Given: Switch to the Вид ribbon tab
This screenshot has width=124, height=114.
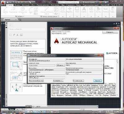Looking at the screenshot, I should coord(63,5).
